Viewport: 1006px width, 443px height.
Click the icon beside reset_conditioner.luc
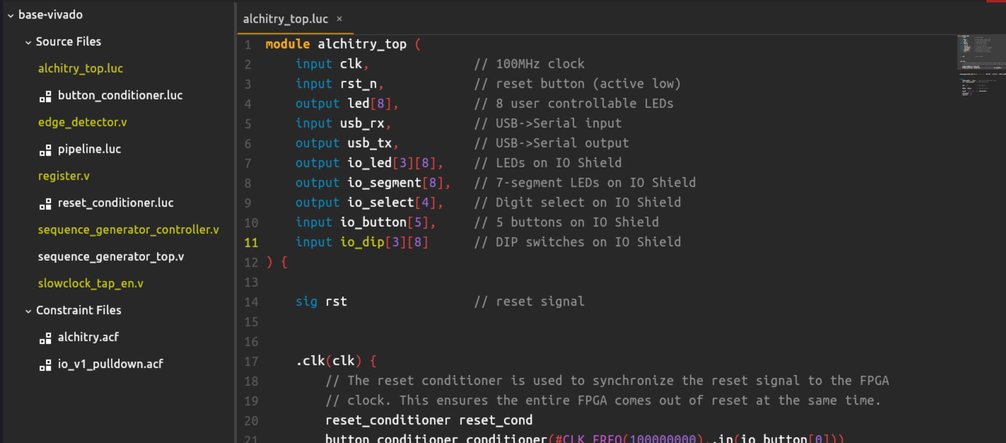point(45,203)
